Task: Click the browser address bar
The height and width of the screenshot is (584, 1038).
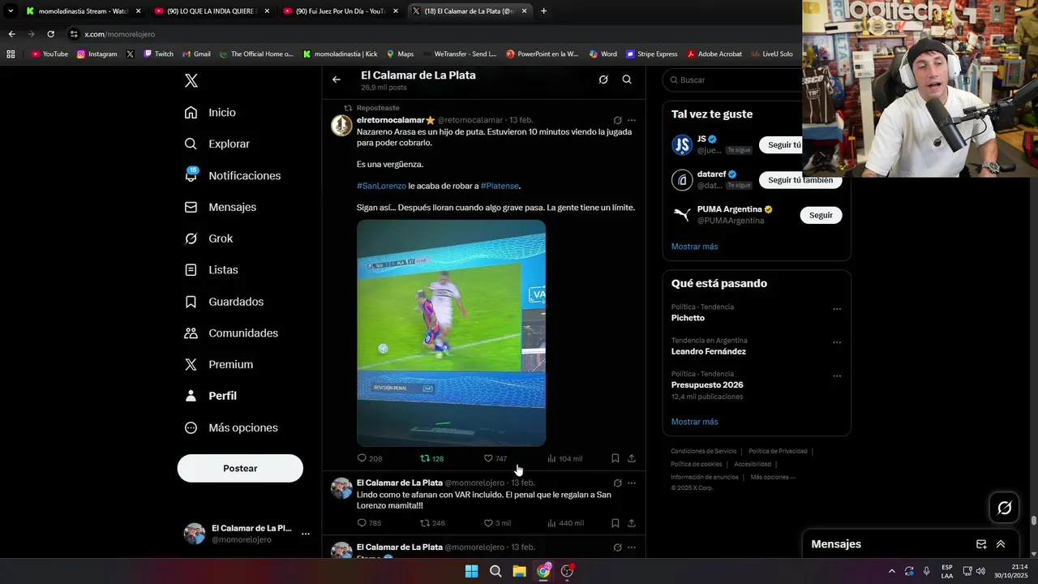Action: click(x=430, y=34)
